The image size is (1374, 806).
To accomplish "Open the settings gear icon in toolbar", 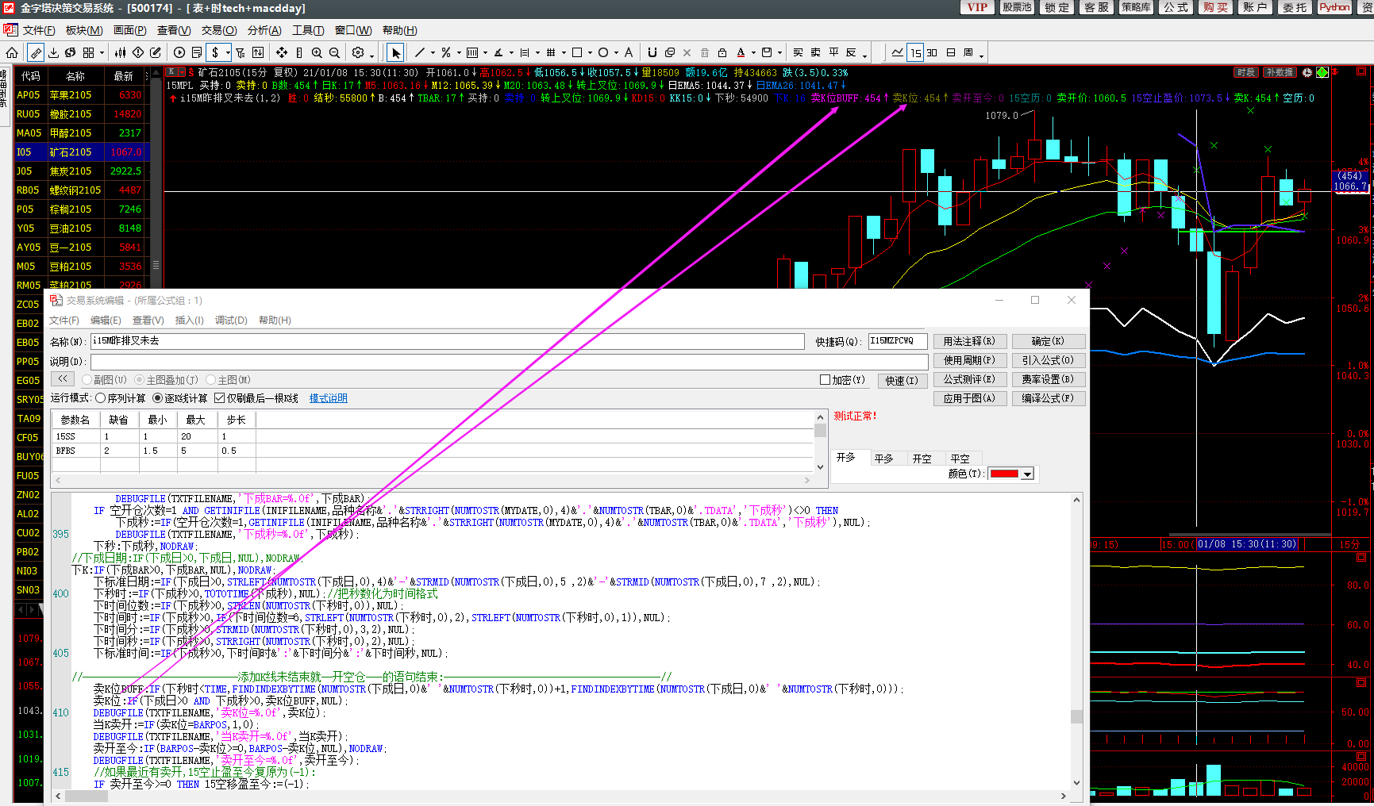I will pos(358,52).
